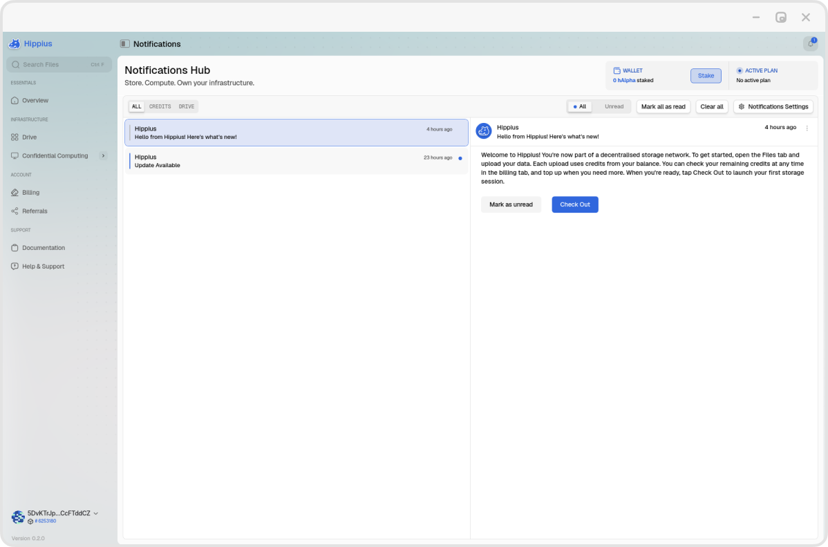The width and height of the screenshot is (828, 547).
Task: Maximize the application window
Action: click(780, 17)
